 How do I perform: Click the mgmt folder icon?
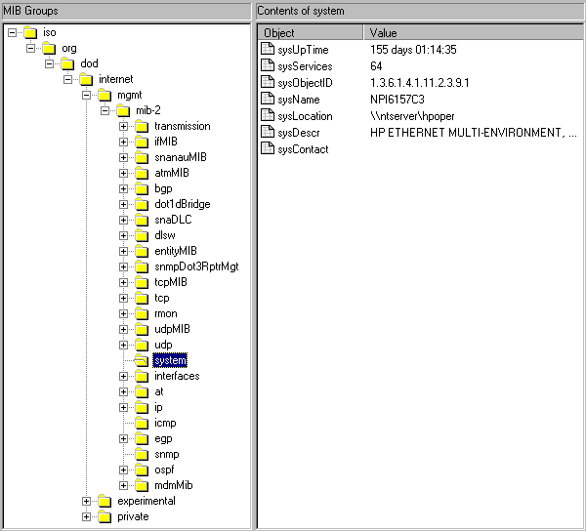coord(105,96)
